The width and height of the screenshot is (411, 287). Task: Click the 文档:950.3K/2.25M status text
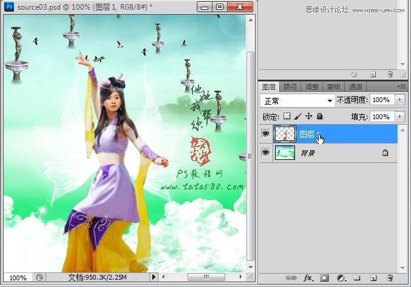(x=98, y=277)
